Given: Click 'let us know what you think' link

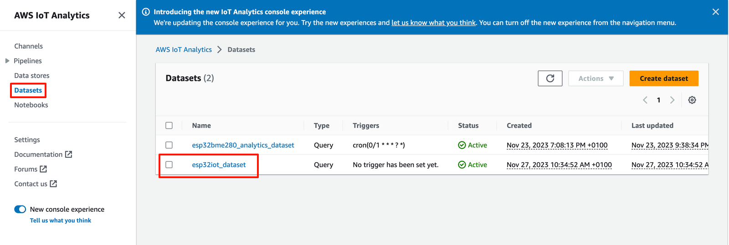Looking at the screenshot, I should click(433, 23).
